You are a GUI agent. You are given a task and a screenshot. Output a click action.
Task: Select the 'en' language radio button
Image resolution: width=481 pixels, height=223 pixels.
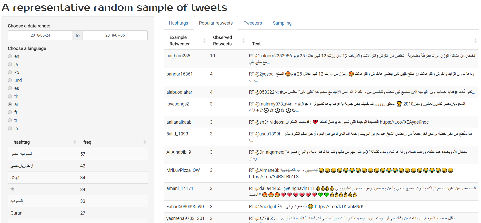(10, 56)
